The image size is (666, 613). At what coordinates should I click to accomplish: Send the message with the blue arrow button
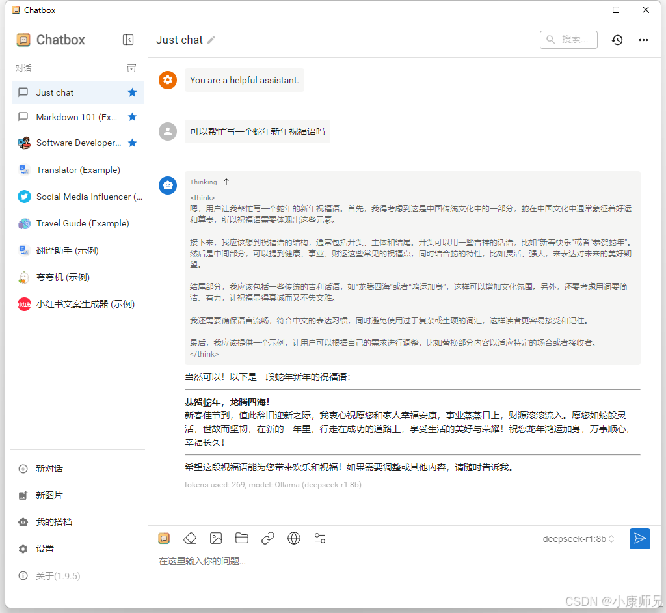point(639,538)
